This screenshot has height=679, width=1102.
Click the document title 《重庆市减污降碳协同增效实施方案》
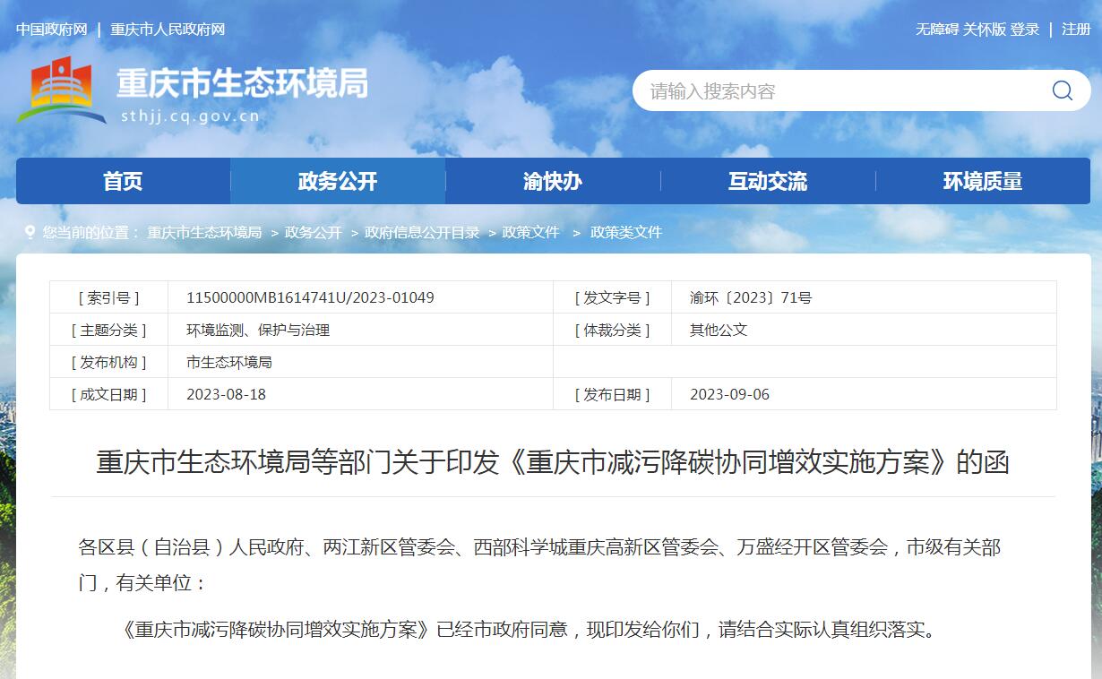point(553,463)
